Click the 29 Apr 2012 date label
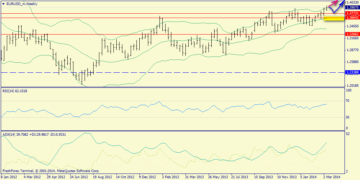Screen dimensions: 360x180 56,177
